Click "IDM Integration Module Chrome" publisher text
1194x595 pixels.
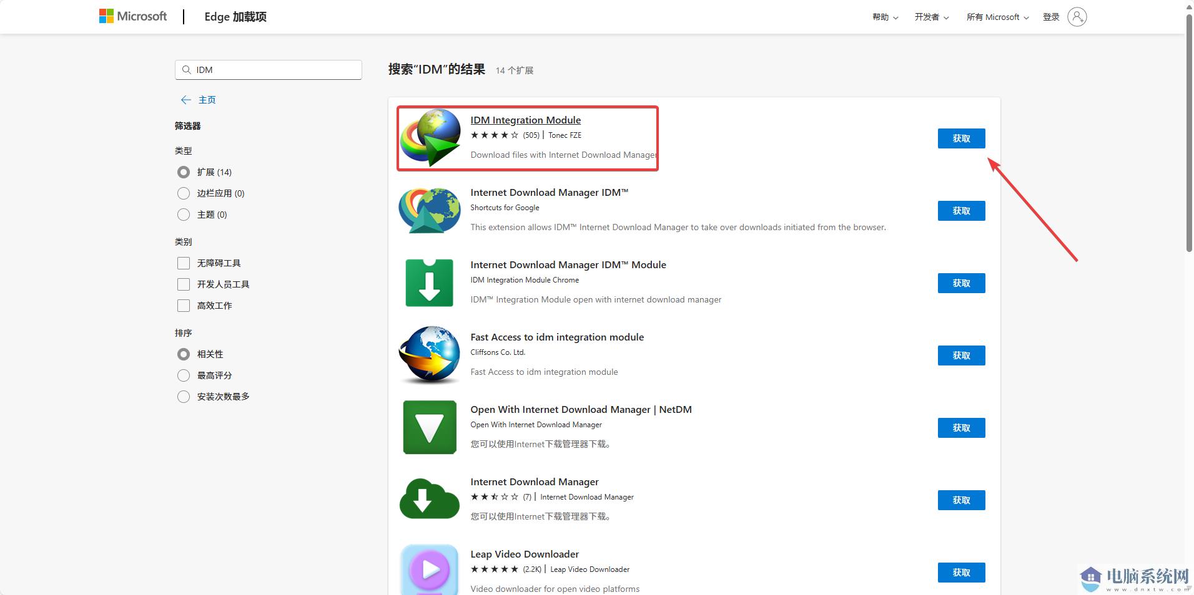[525, 279]
